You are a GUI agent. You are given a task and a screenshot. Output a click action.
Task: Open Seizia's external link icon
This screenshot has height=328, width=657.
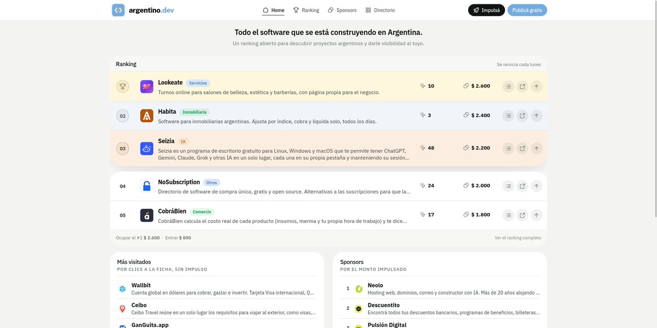(x=522, y=148)
